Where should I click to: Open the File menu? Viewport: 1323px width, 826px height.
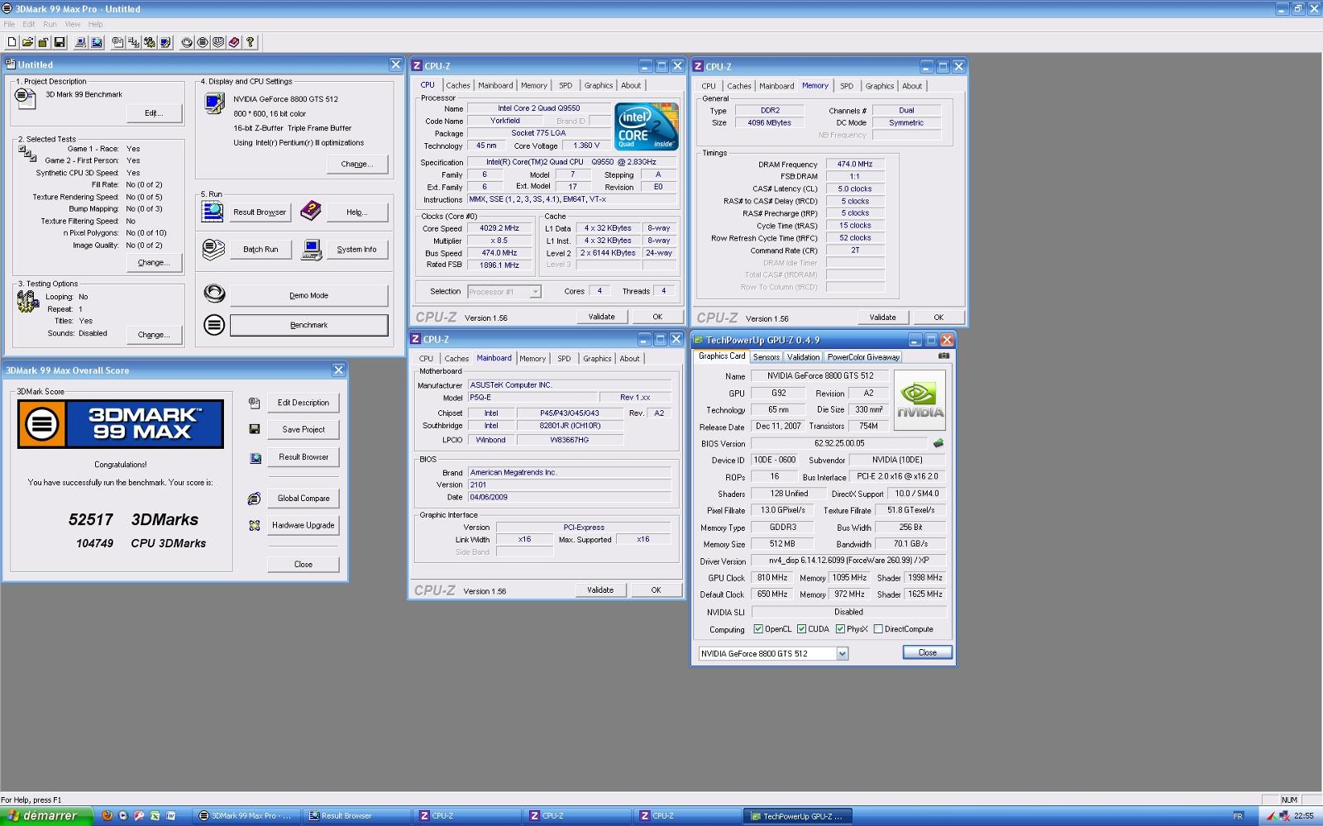(x=9, y=24)
